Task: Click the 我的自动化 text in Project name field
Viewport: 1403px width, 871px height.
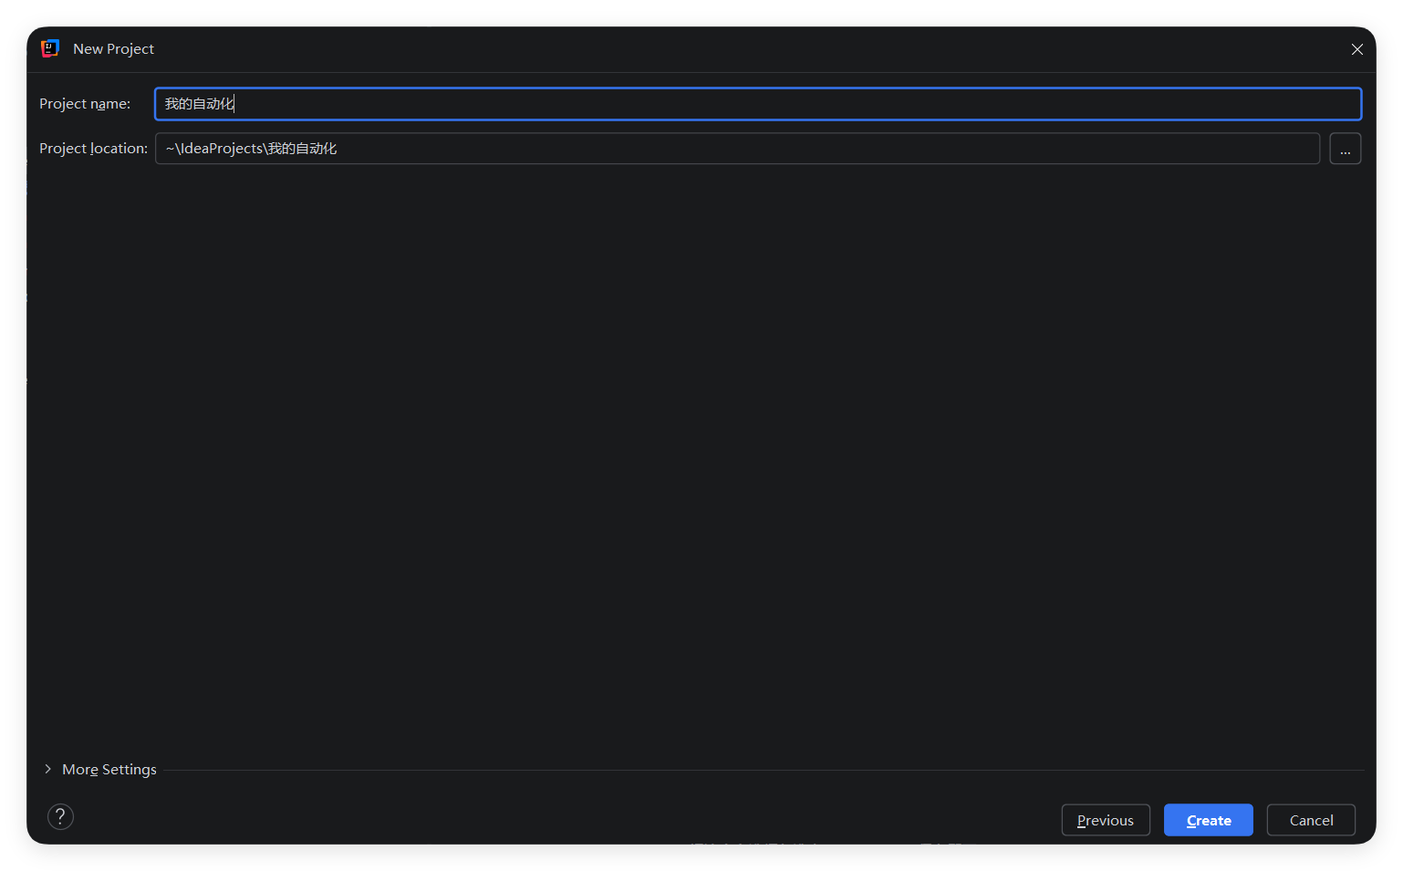Action: click(x=199, y=104)
